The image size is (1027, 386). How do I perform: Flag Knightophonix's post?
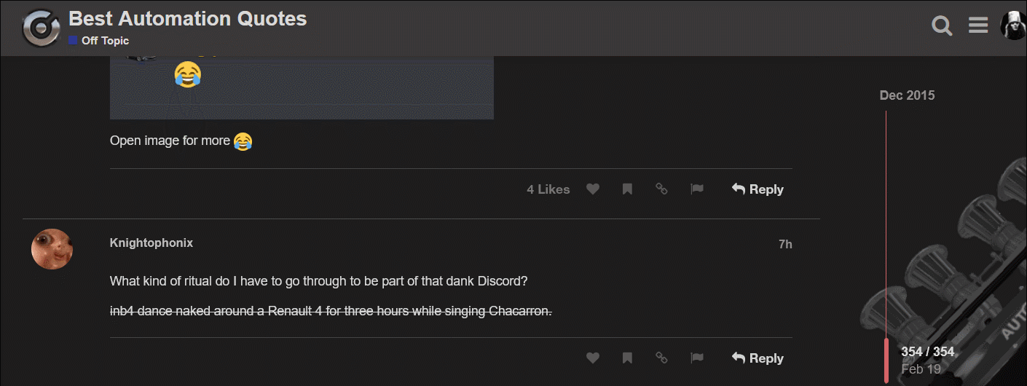[697, 358]
